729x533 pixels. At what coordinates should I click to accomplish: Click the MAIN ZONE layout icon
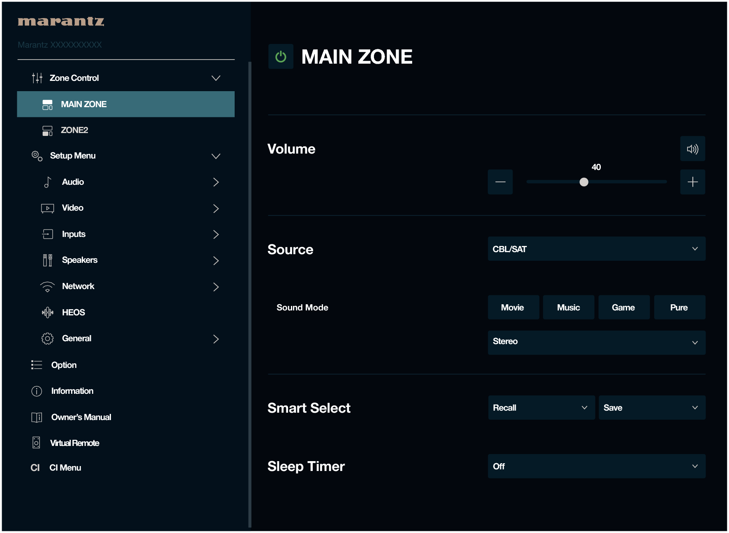(x=48, y=104)
